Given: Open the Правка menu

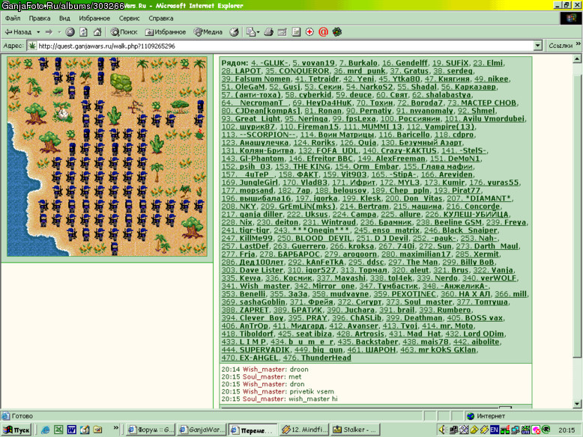Looking at the screenshot, I should pos(40,18).
